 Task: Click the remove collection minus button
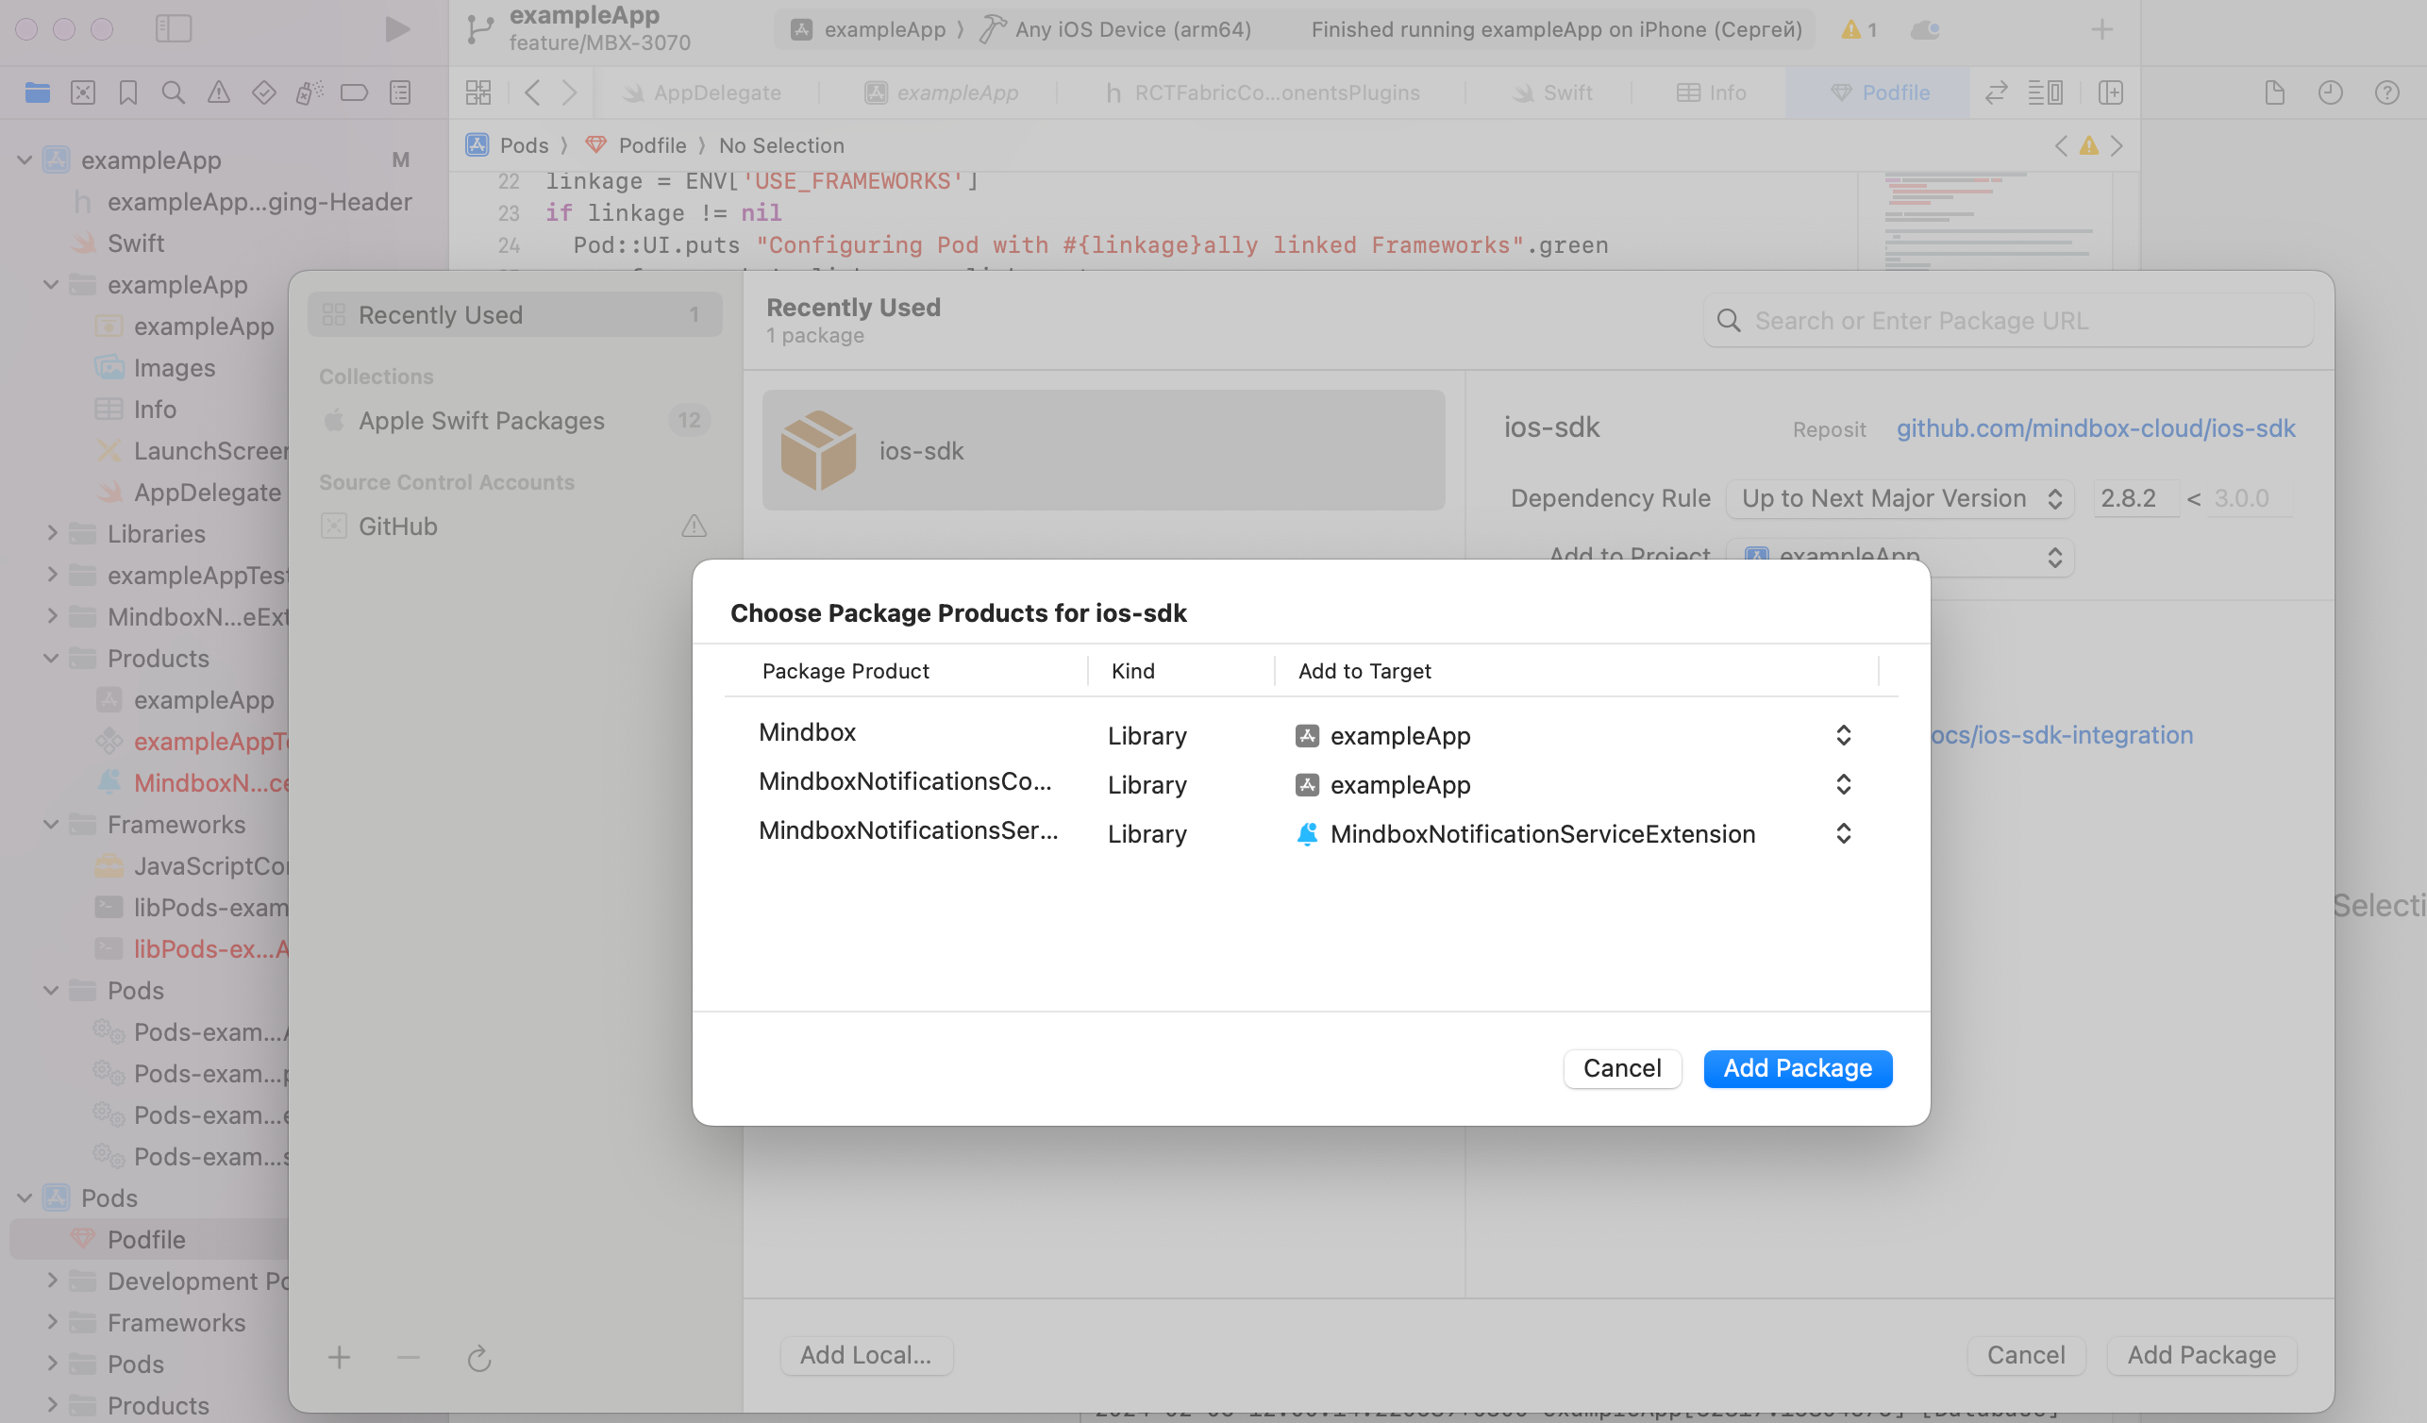point(409,1358)
